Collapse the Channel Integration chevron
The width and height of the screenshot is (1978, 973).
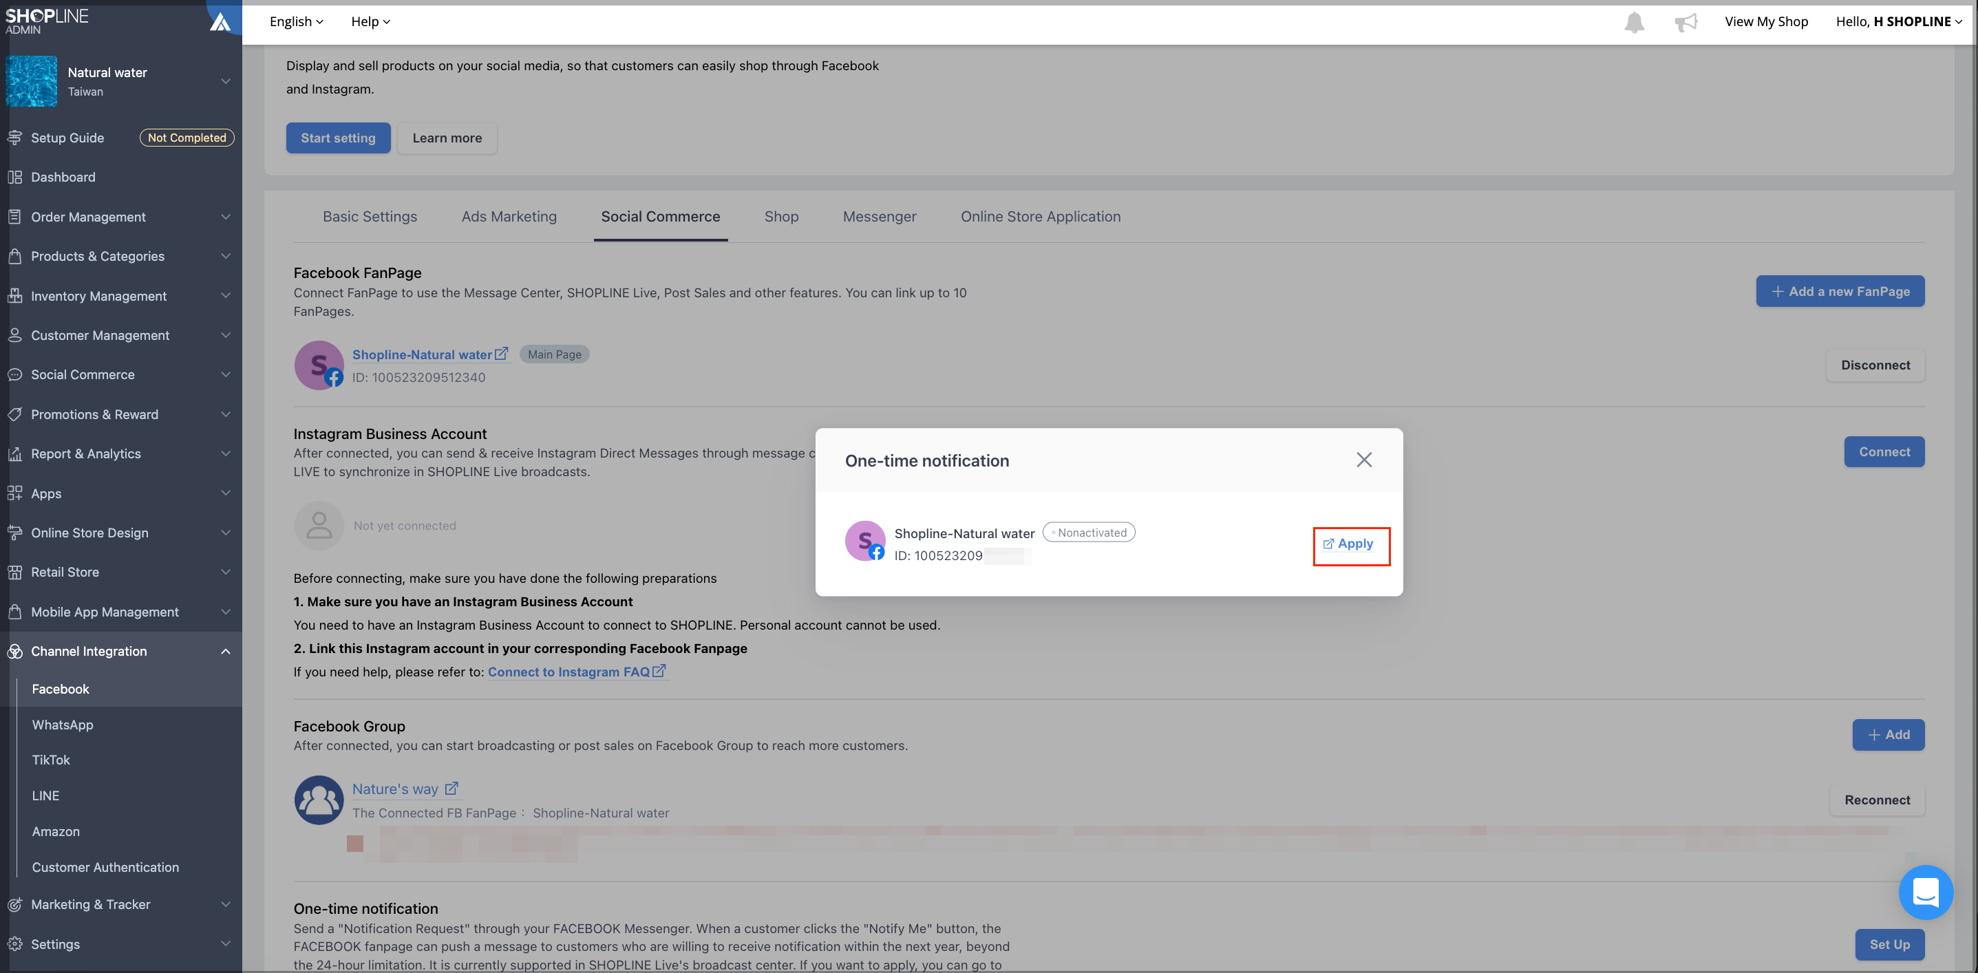[x=226, y=652]
